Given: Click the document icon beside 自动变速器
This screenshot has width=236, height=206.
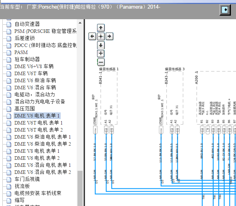Looking at the screenshot, I should [9, 24].
